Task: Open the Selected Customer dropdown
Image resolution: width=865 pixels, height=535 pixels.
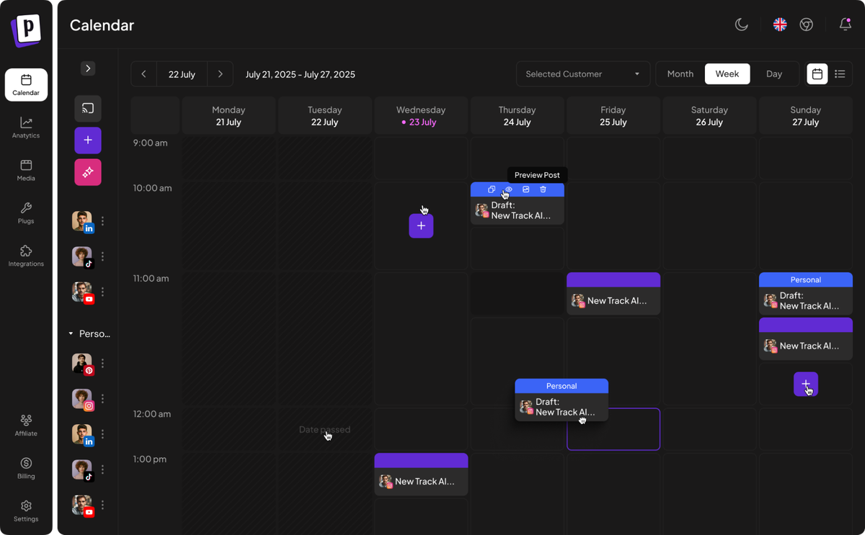Action: [x=582, y=73]
